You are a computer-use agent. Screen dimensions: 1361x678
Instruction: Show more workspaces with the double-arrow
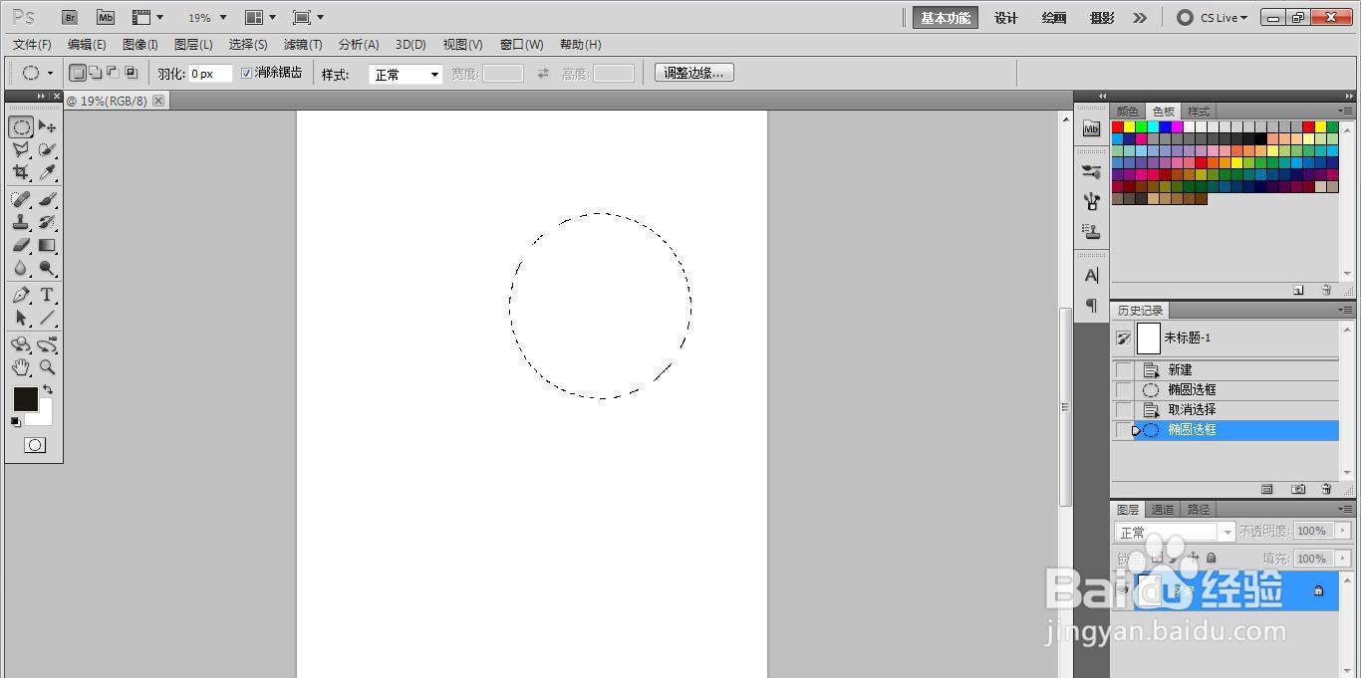tap(1140, 18)
